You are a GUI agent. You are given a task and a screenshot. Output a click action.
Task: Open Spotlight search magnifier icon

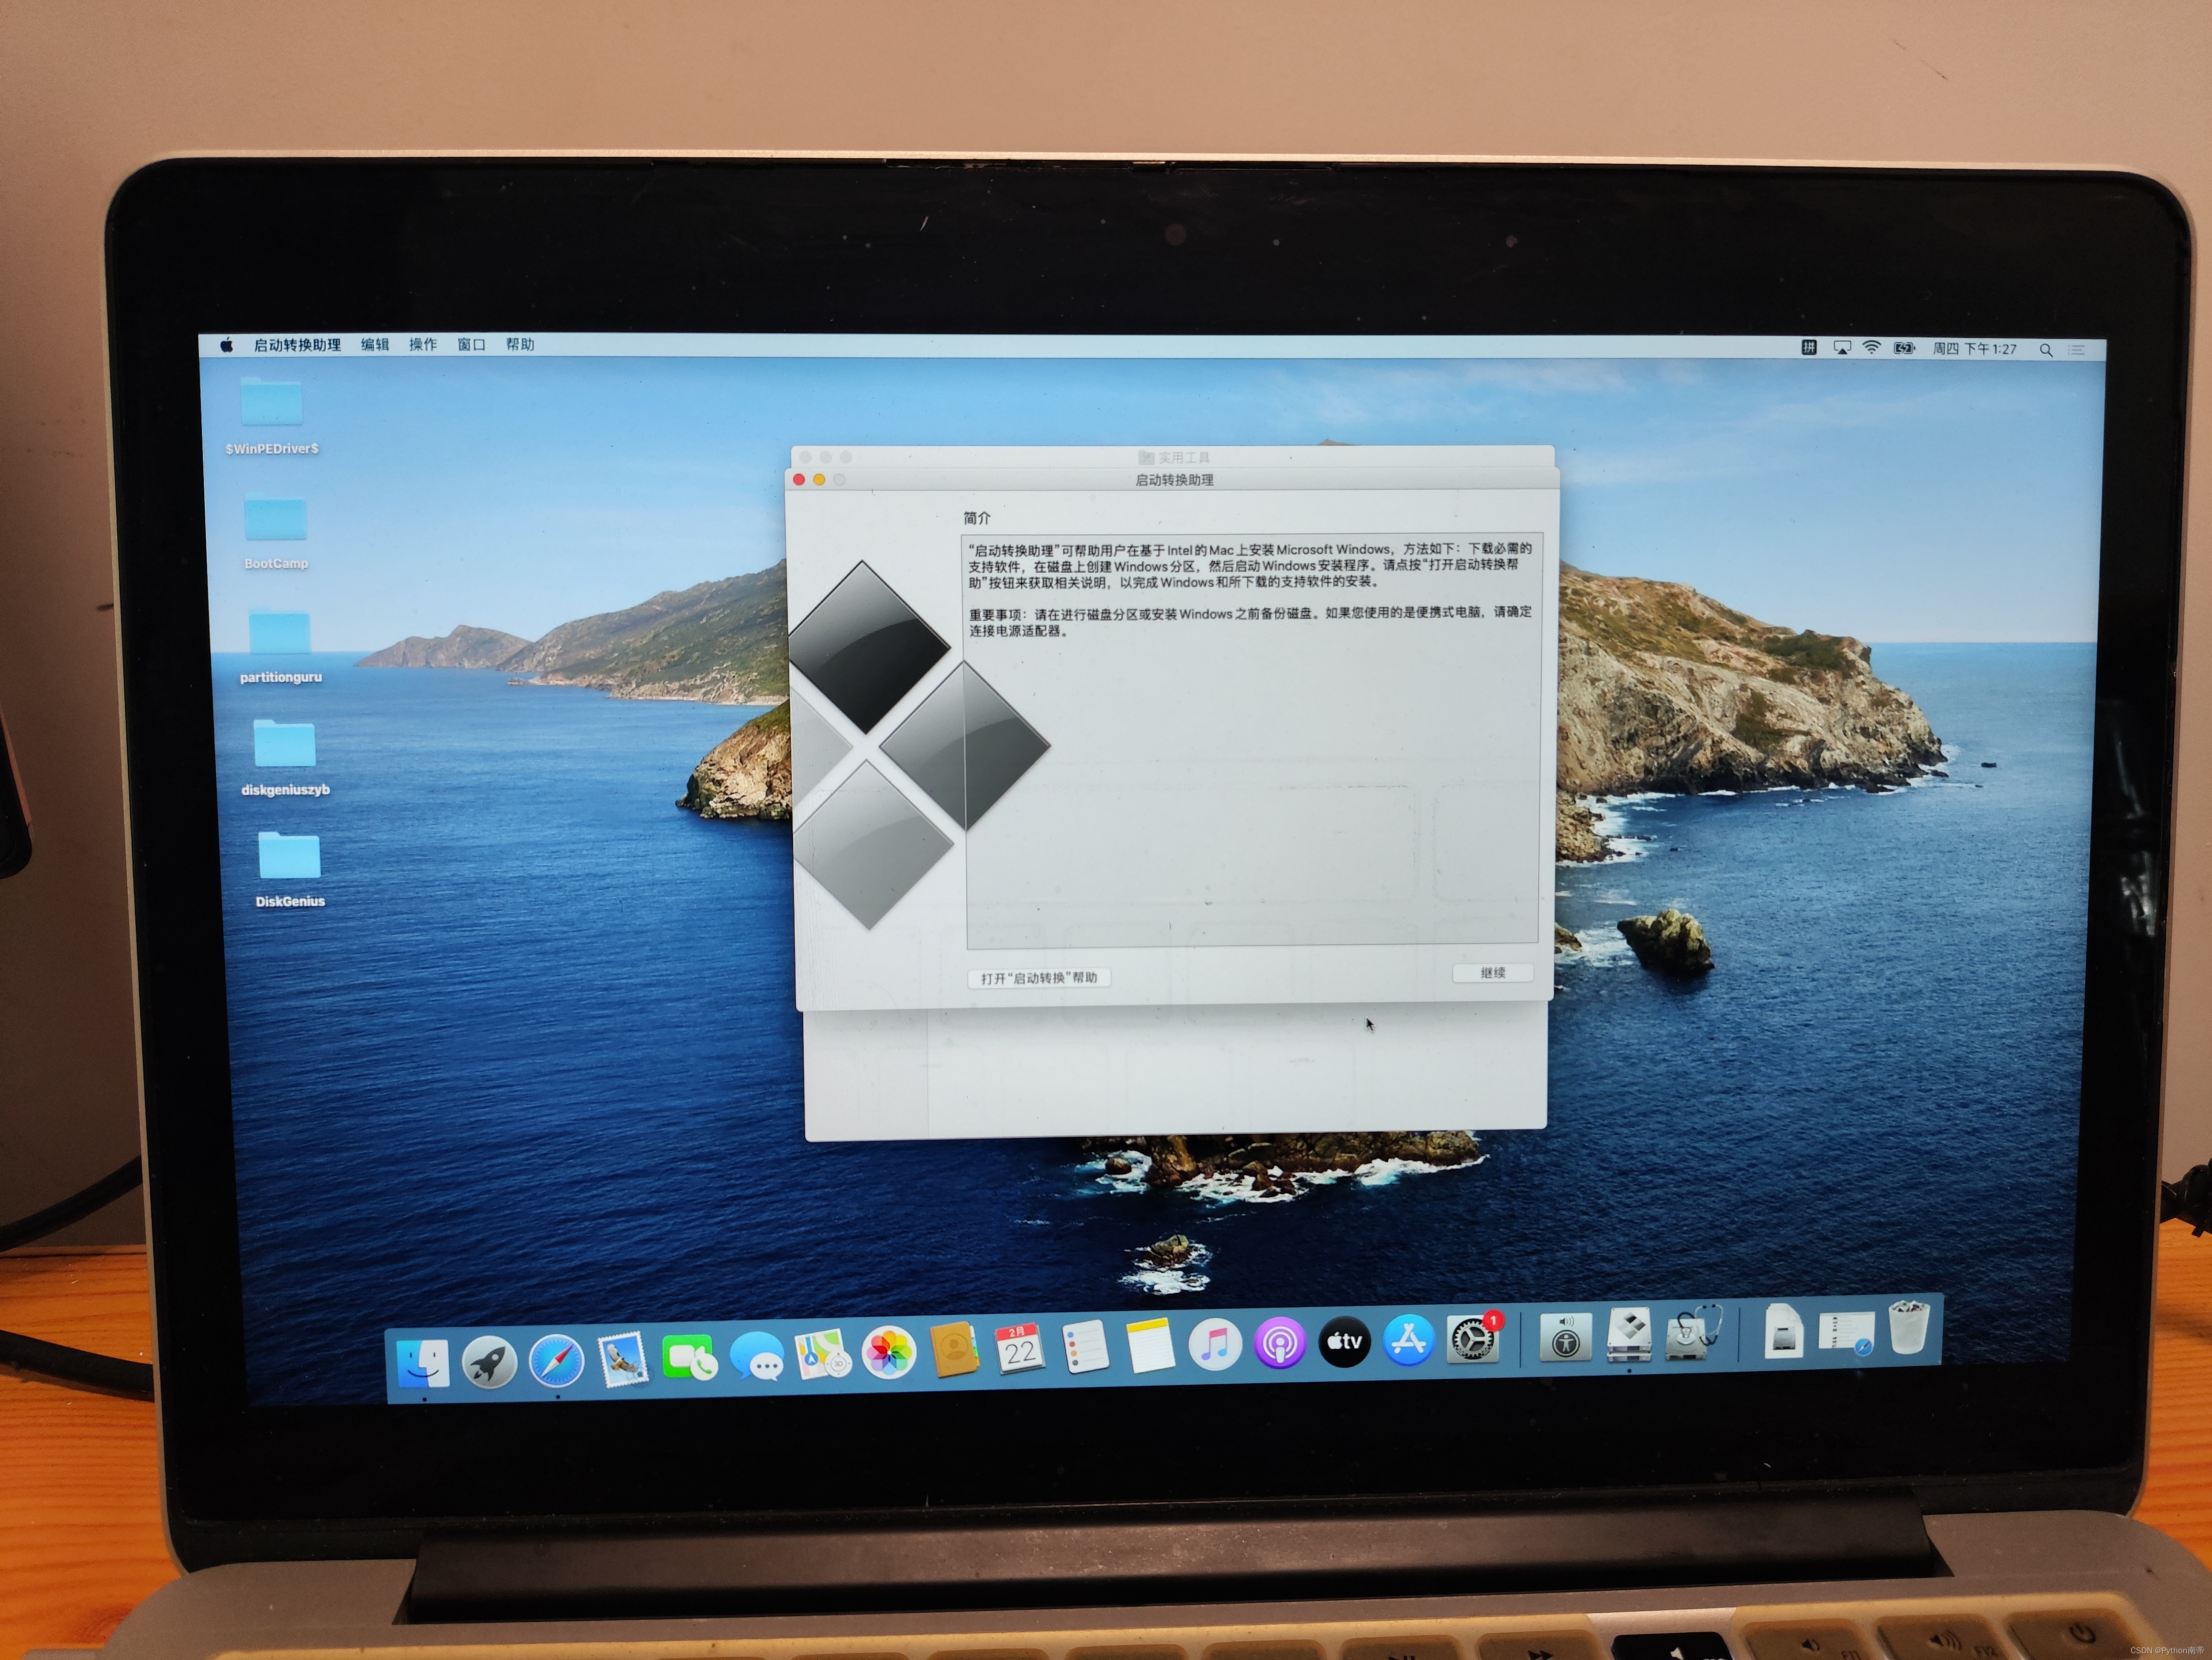pyautogui.click(x=2046, y=350)
